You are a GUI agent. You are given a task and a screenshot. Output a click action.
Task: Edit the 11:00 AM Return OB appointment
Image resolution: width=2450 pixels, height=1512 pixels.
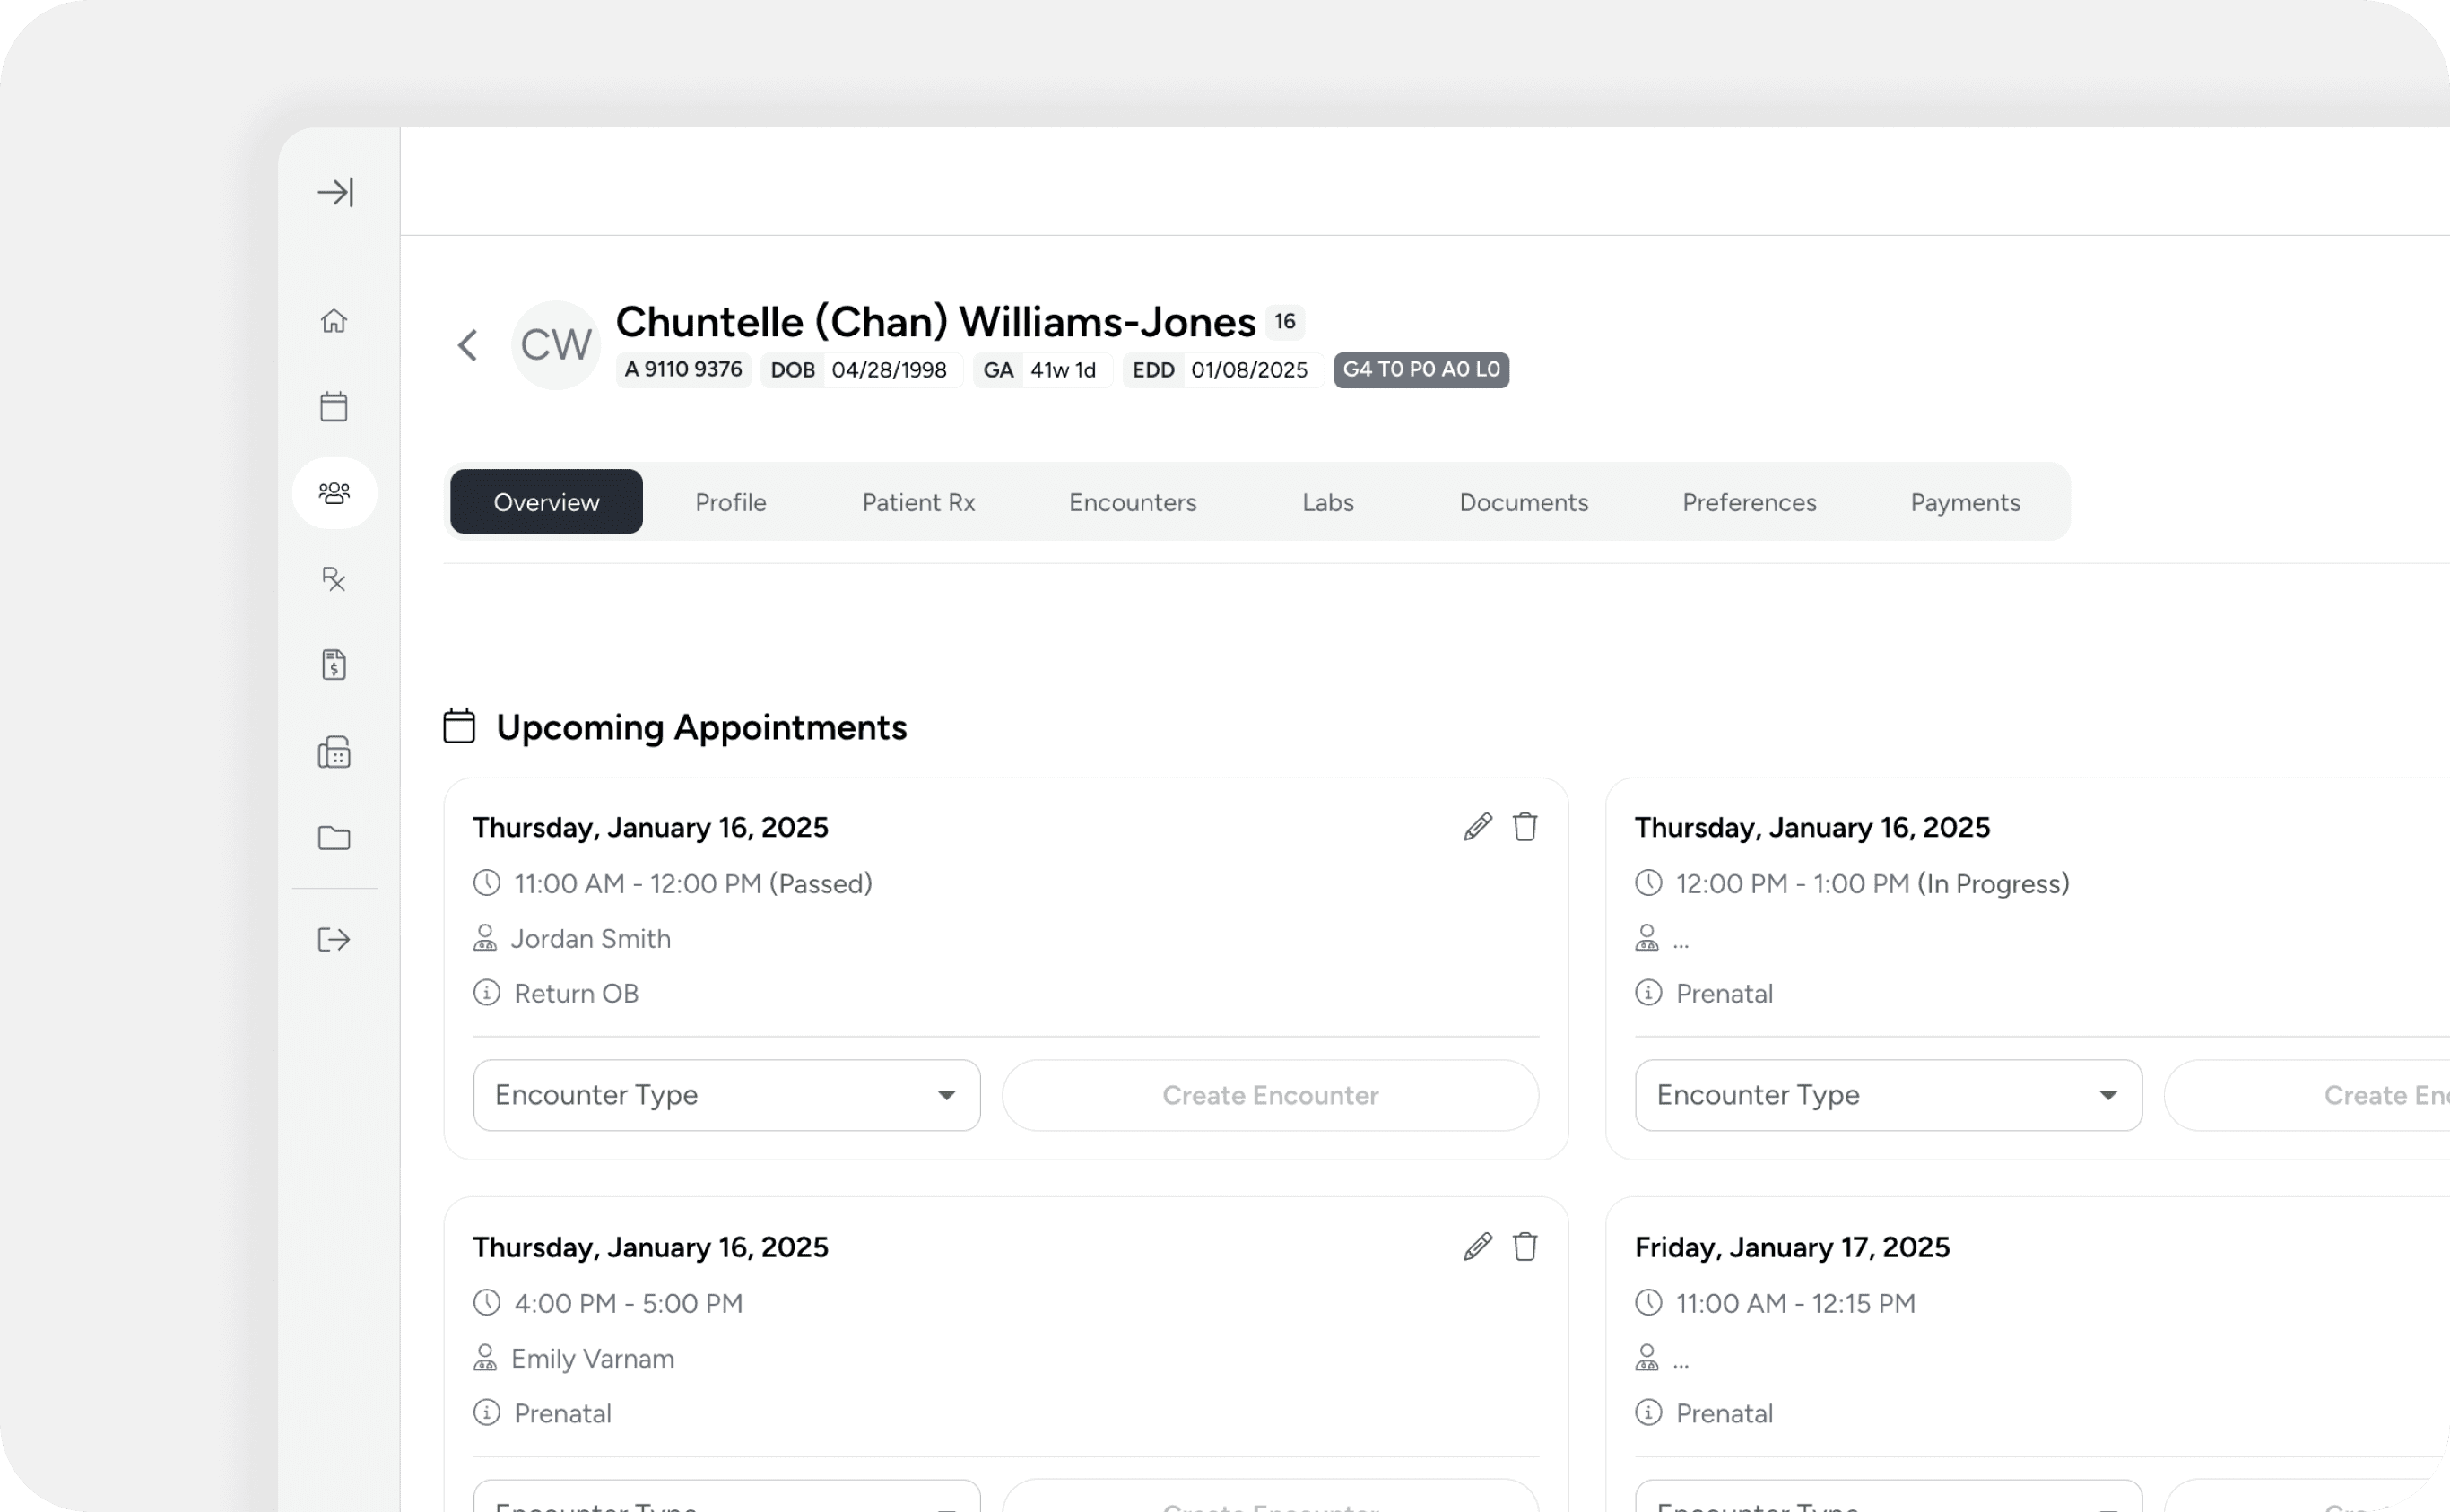tap(1477, 827)
